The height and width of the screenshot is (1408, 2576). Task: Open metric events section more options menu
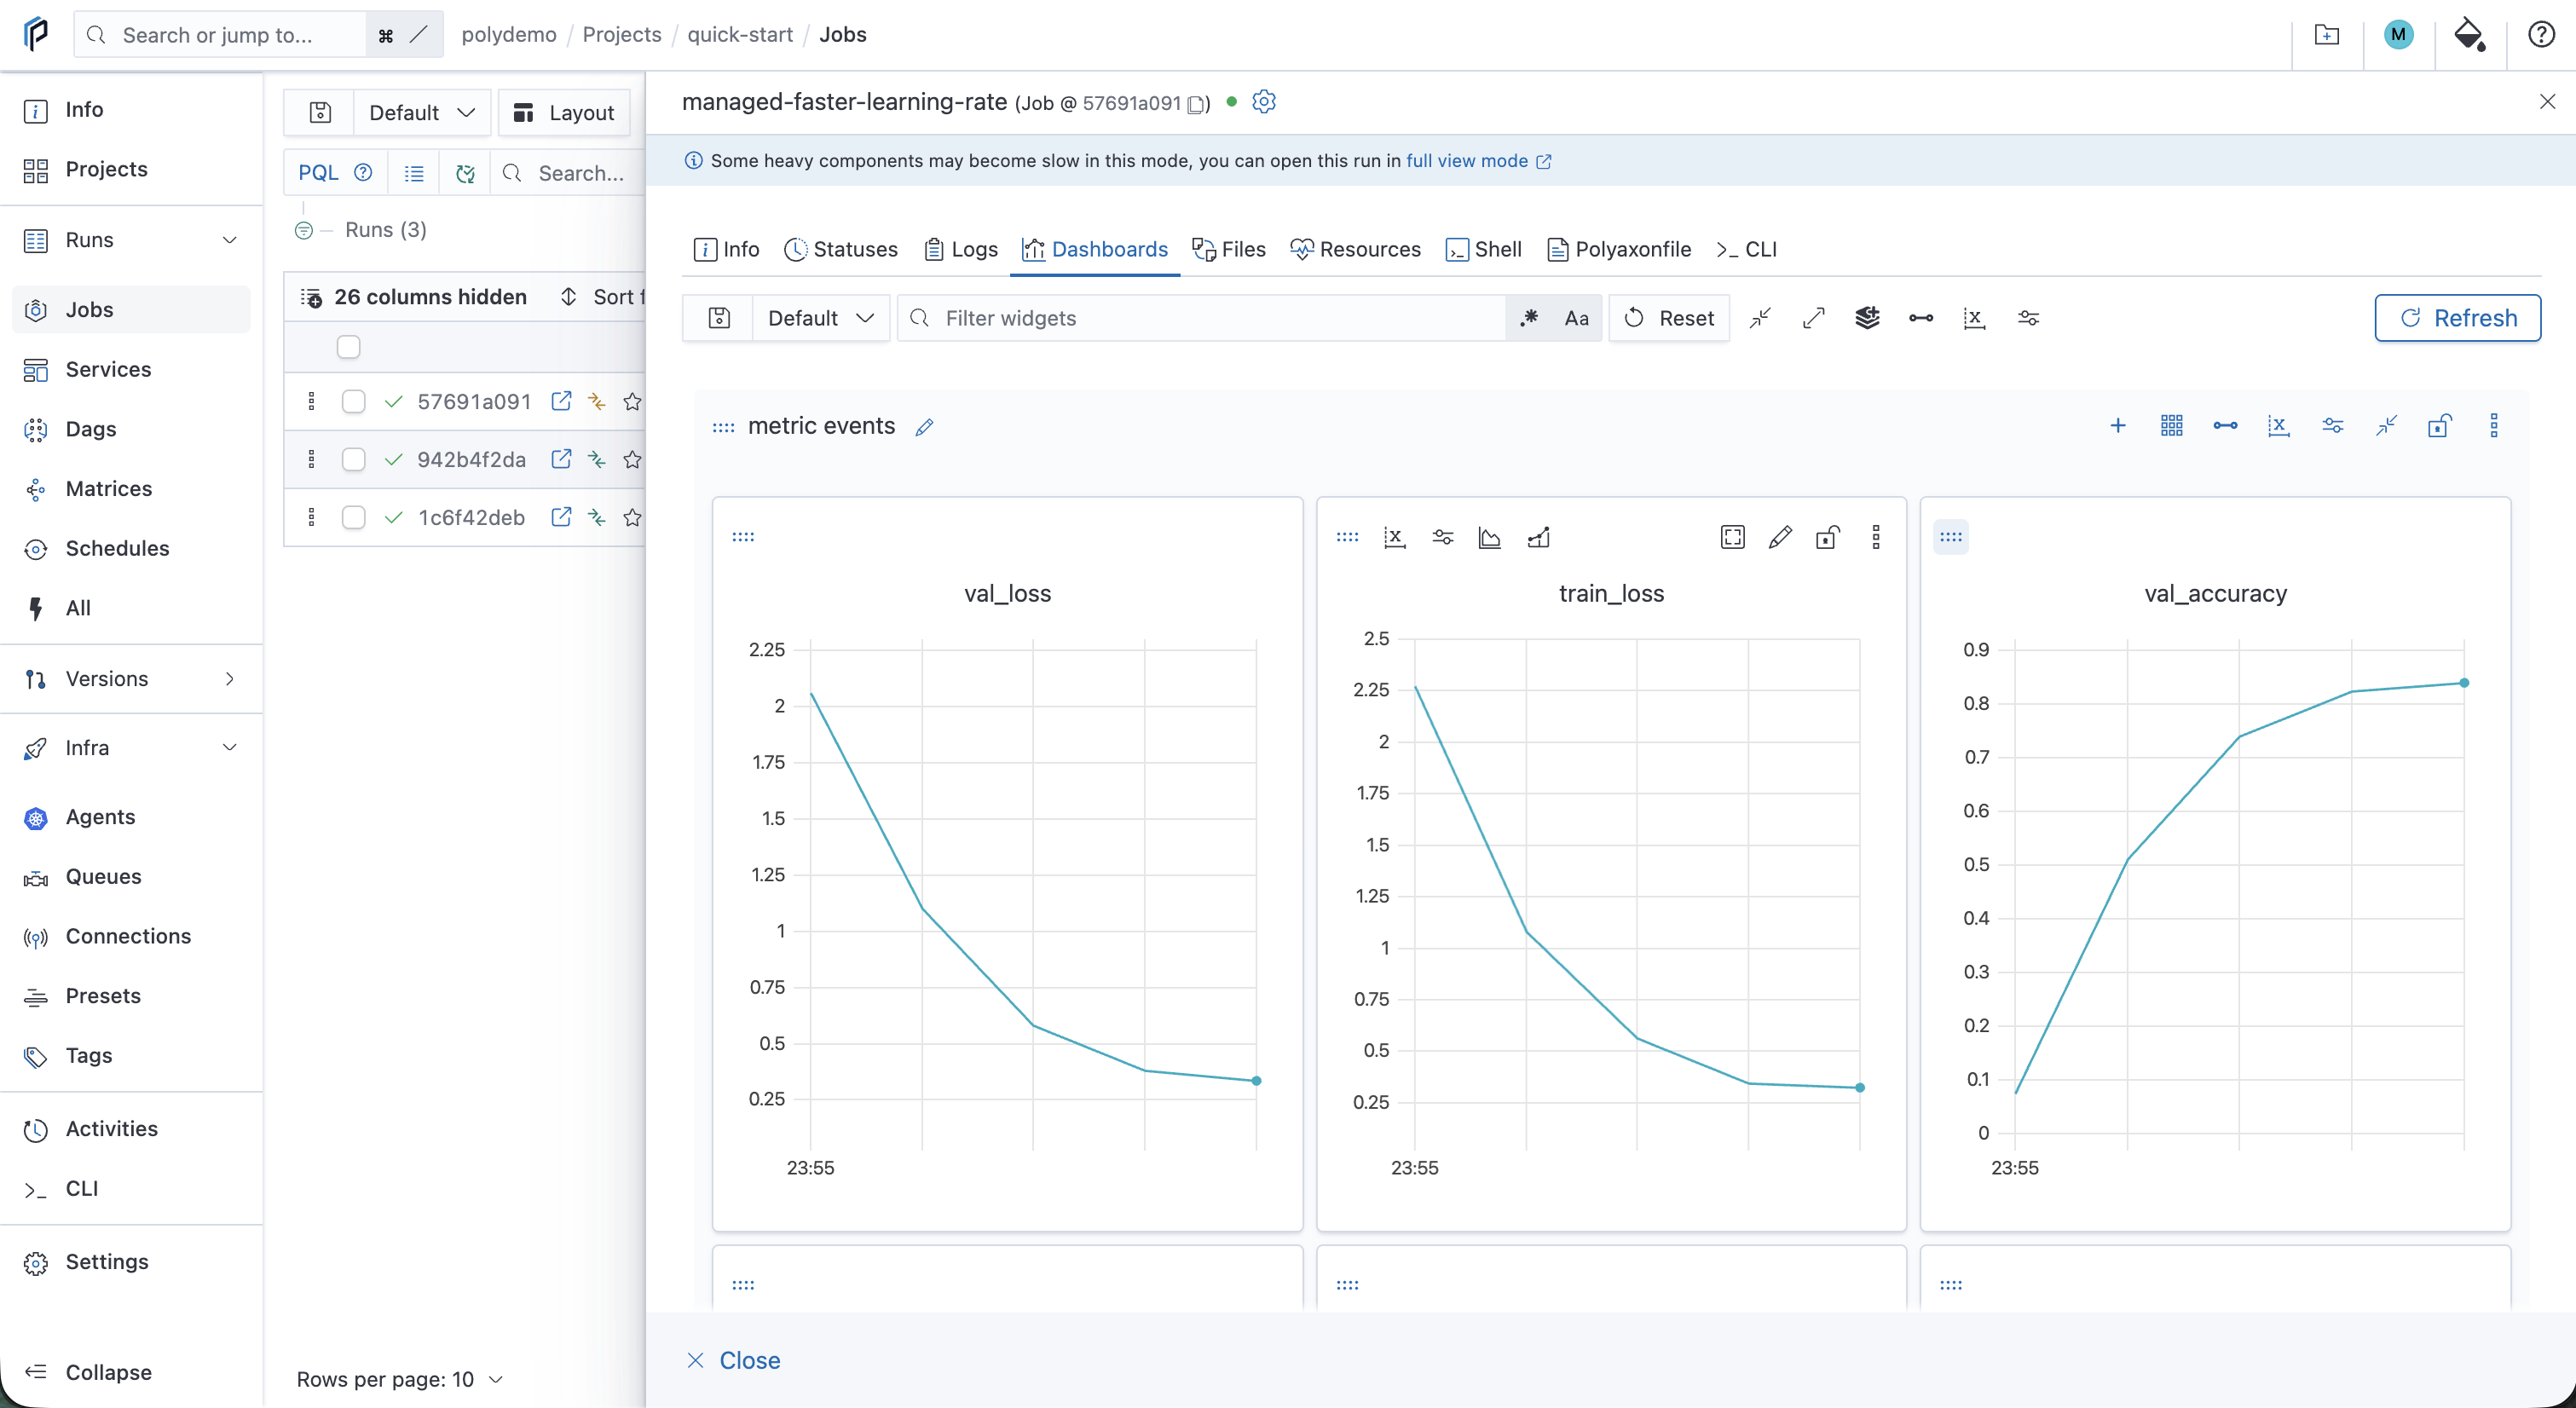pyautogui.click(x=2494, y=426)
